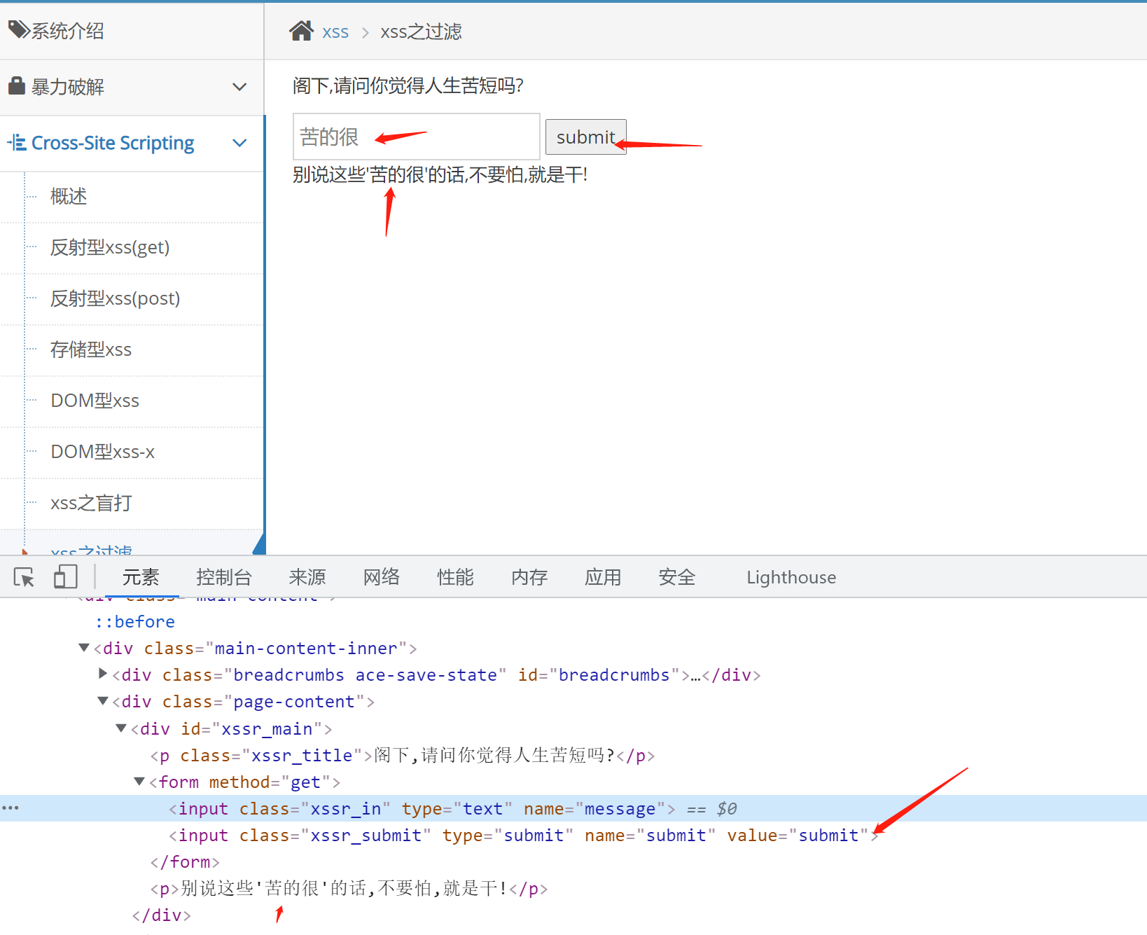Screen dimensions: 1147x935
Task: Click the result text 别说这些'苦的很'的话
Action: (x=379, y=174)
